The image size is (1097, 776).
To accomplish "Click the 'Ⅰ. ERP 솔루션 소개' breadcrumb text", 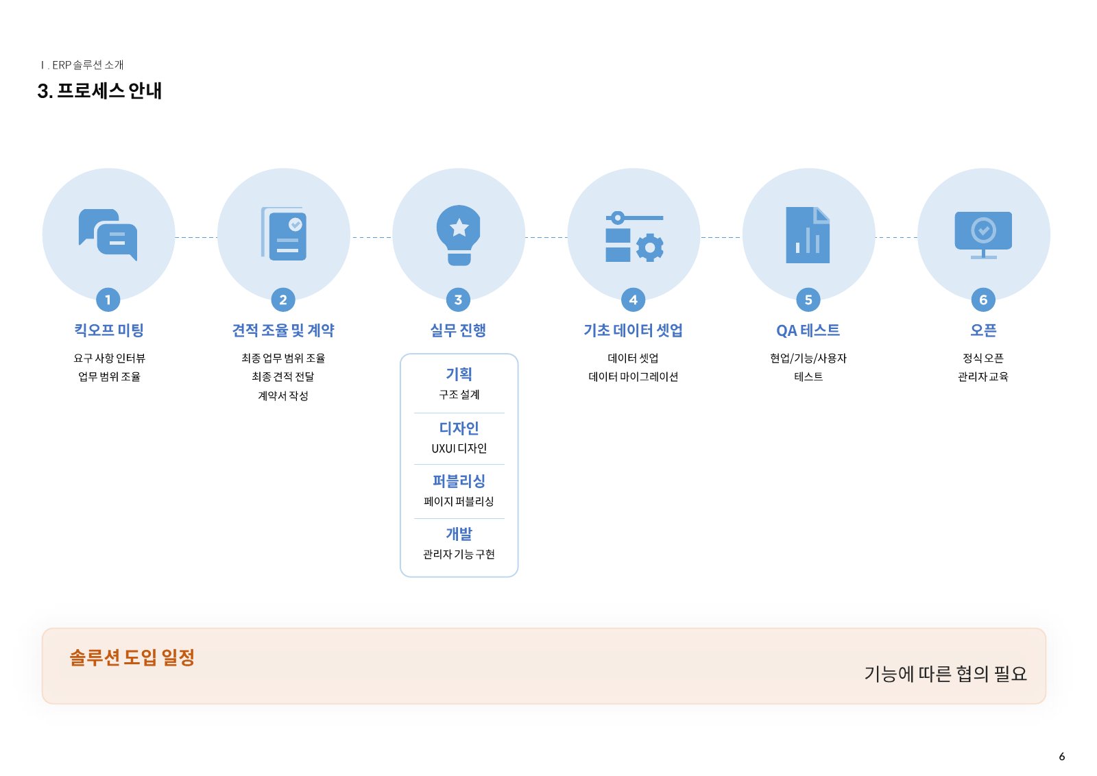I will (x=82, y=65).
